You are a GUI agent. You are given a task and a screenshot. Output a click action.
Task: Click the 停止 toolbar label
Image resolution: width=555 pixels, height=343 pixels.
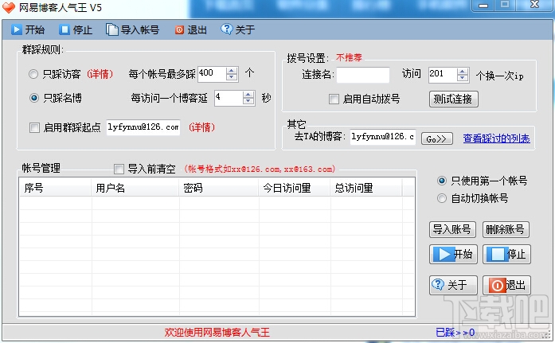click(x=83, y=29)
